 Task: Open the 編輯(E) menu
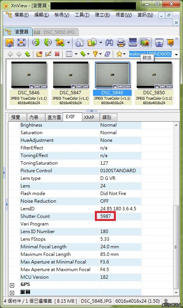(x=41, y=15)
